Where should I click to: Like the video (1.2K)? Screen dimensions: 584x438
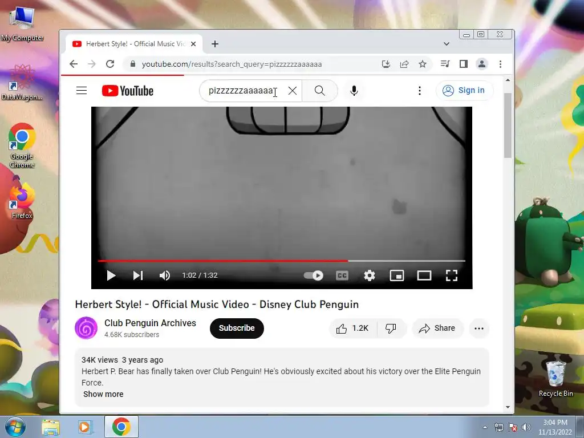click(x=352, y=328)
